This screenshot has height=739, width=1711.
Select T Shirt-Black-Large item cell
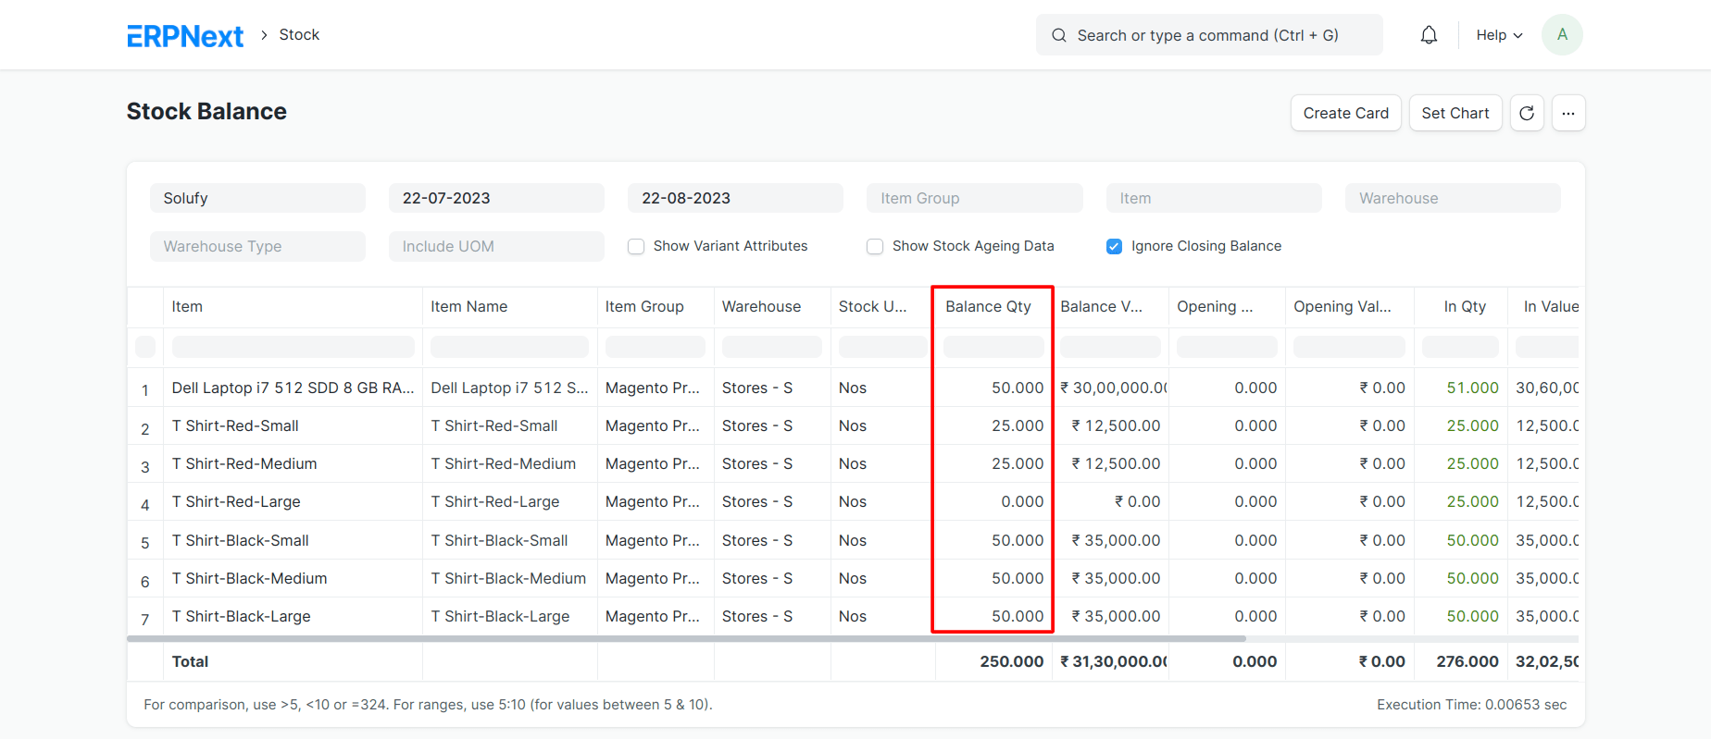[293, 617]
